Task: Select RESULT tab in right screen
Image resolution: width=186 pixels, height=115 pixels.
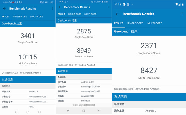Action: 119,23
